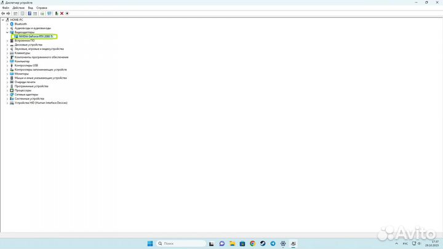Image resolution: width=443 pixels, height=249 pixels.
Task: Click the disable device down-arrow icon
Action: tap(67, 13)
